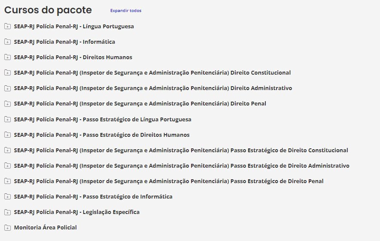Expand the Língua Portuguesa course folder icon
This screenshot has width=380, height=241.
coord(7,27)
